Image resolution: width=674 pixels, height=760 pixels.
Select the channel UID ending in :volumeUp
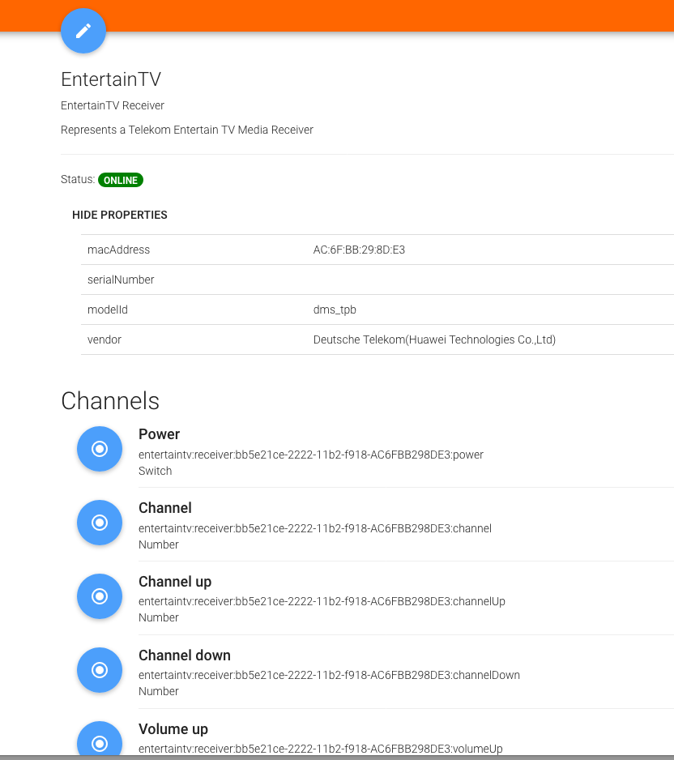tap(320, 749)
